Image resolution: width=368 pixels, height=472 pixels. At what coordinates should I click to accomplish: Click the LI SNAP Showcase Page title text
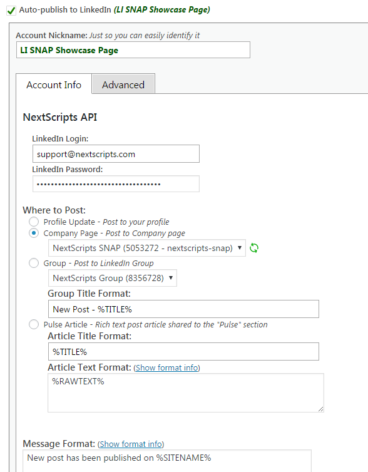pos(162,9)
